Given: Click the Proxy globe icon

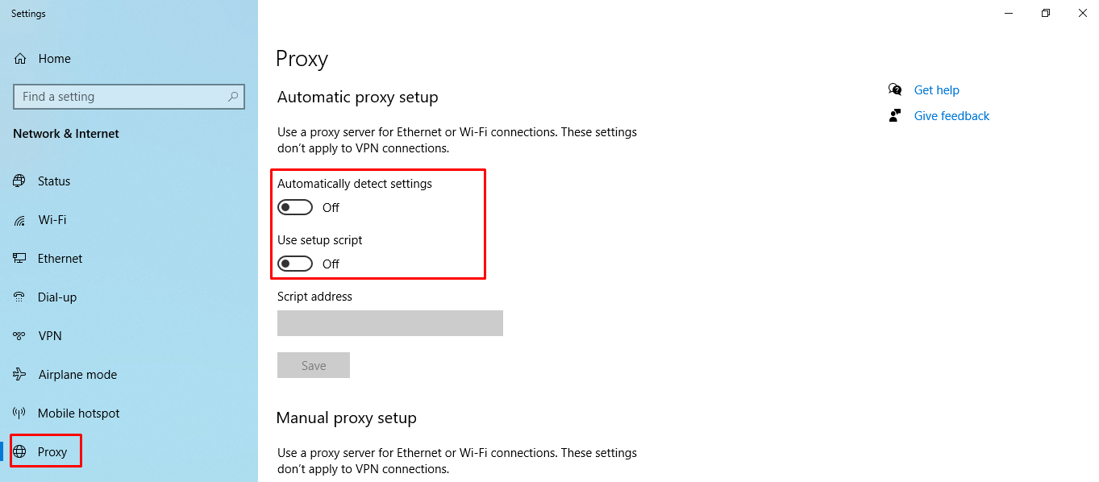Looking at the screenshot, I should pyautogui.click(x=19, y=452).
